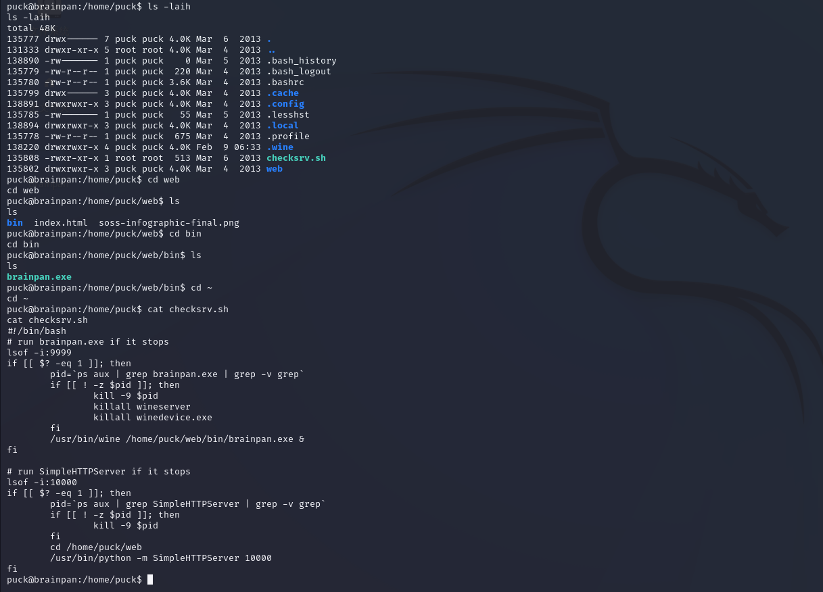The width and height of the screenshot is (823, 592).
Task: Click soss-infographic-final.png filename
Action: pos(169,223)
